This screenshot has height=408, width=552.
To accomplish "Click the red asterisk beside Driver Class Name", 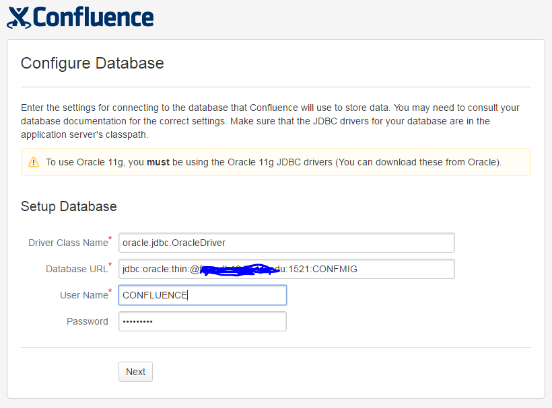I will (x=110, y=238).
